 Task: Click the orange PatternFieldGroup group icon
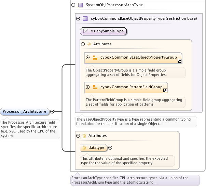pyautogui.click(x=95, y=87)
